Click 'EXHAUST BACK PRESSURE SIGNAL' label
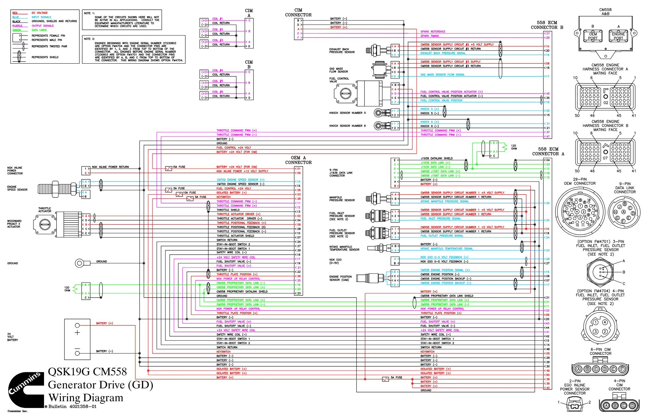 (x=443, y=53)
